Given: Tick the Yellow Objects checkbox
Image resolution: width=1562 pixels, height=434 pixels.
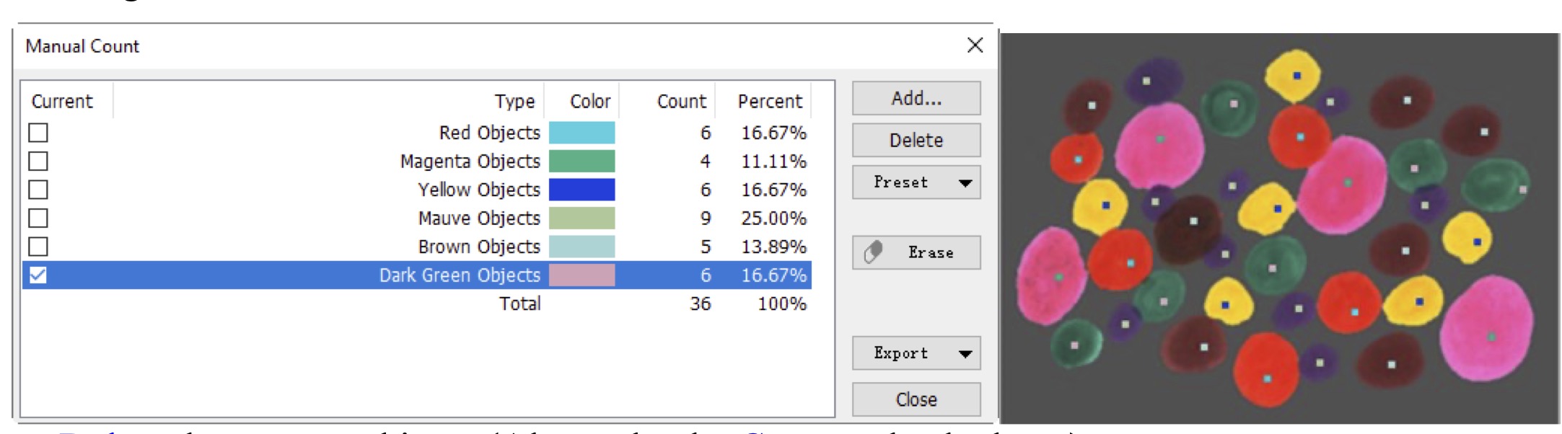Looking at the screenshot, I should click(38, 190).
